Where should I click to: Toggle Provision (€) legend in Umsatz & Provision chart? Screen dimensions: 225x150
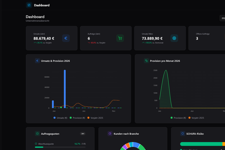click(77, 118)
